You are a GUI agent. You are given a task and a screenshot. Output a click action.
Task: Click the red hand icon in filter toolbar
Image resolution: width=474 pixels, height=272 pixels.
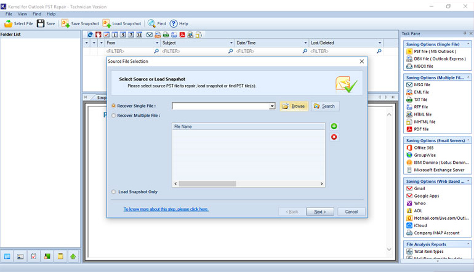coord(98,34)
